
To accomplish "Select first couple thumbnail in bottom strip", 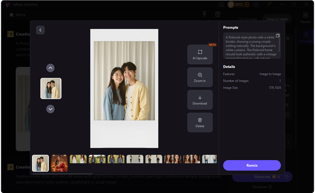I will (x=40, y=163).
